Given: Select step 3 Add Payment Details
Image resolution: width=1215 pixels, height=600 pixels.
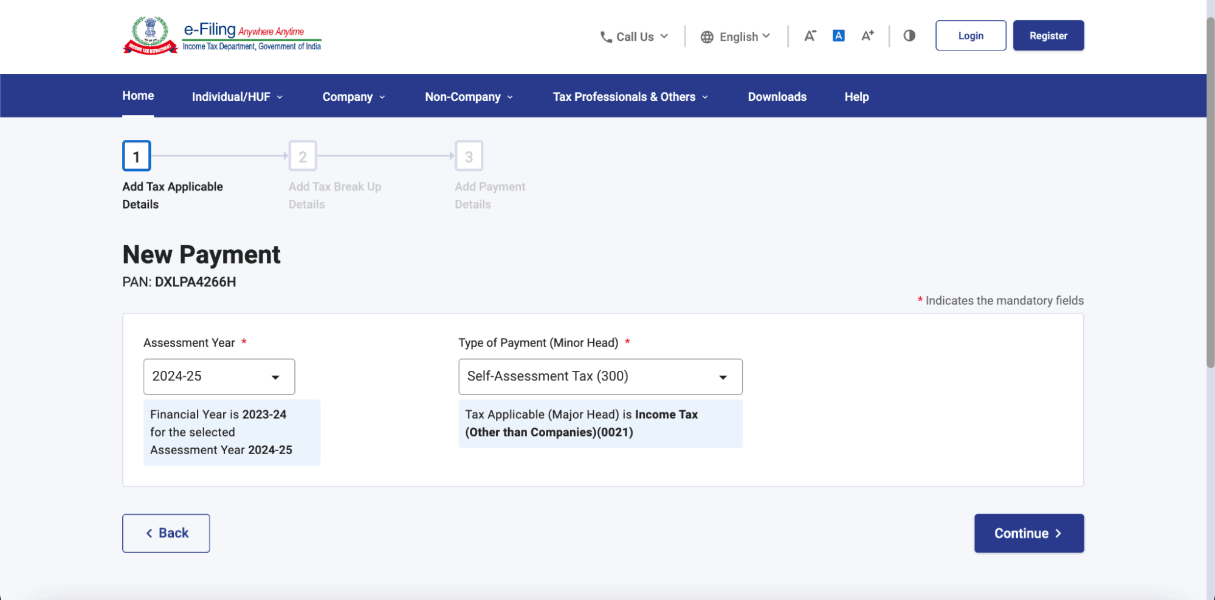Looking at the screenshot, I should point(469,156).
